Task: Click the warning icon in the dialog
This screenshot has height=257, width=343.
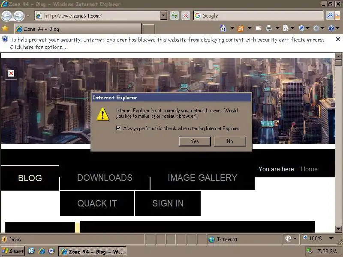Action: click(x=102, y=114)
